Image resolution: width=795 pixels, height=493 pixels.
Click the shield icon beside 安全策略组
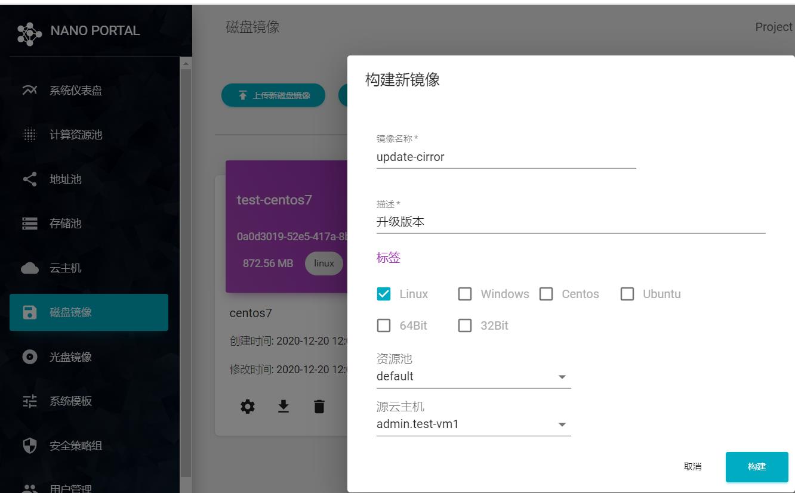tap(29, 445)
